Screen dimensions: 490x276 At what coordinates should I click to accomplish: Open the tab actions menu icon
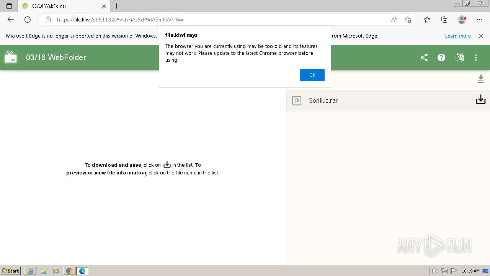[9, 6]
